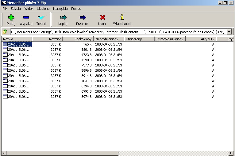
Task: Sort by the Rozmiar column header
Action: pos(47,39)
